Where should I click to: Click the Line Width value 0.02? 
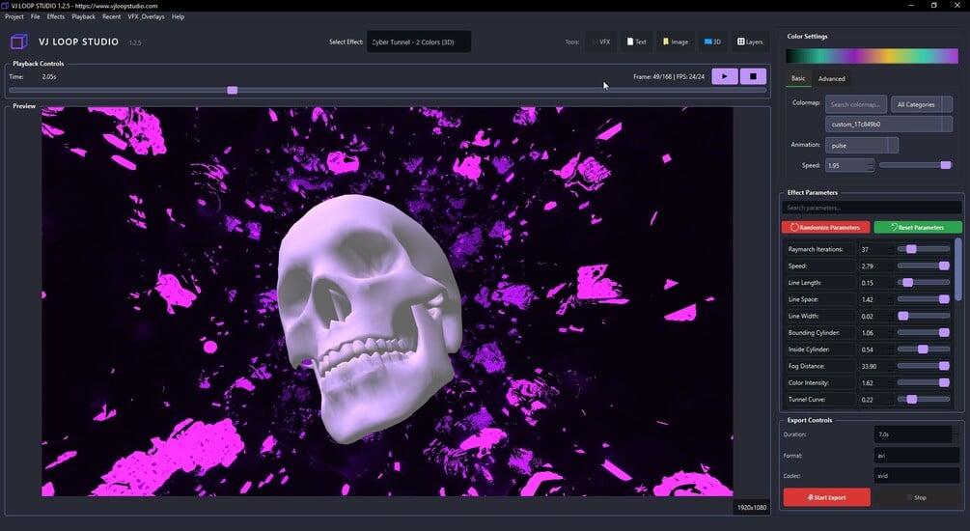click(x=875, y=317)
